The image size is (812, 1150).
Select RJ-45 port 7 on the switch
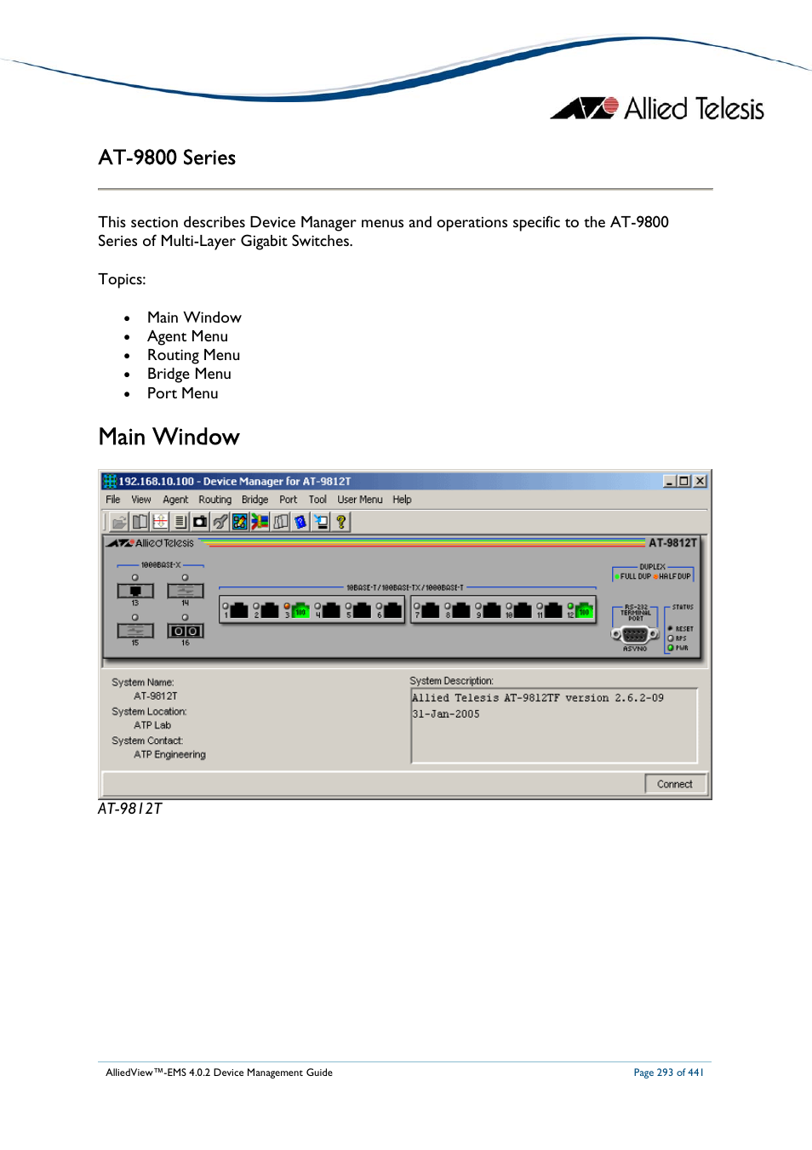[431, 610]
